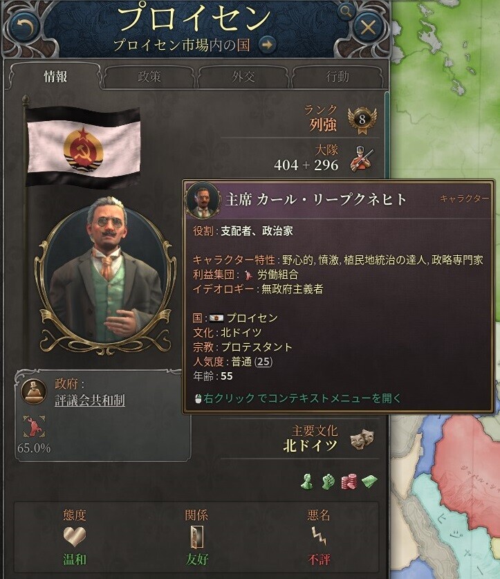Click the arrow next to プロイセン市場内の国
The image size is (500, 579).
(267, 45)
